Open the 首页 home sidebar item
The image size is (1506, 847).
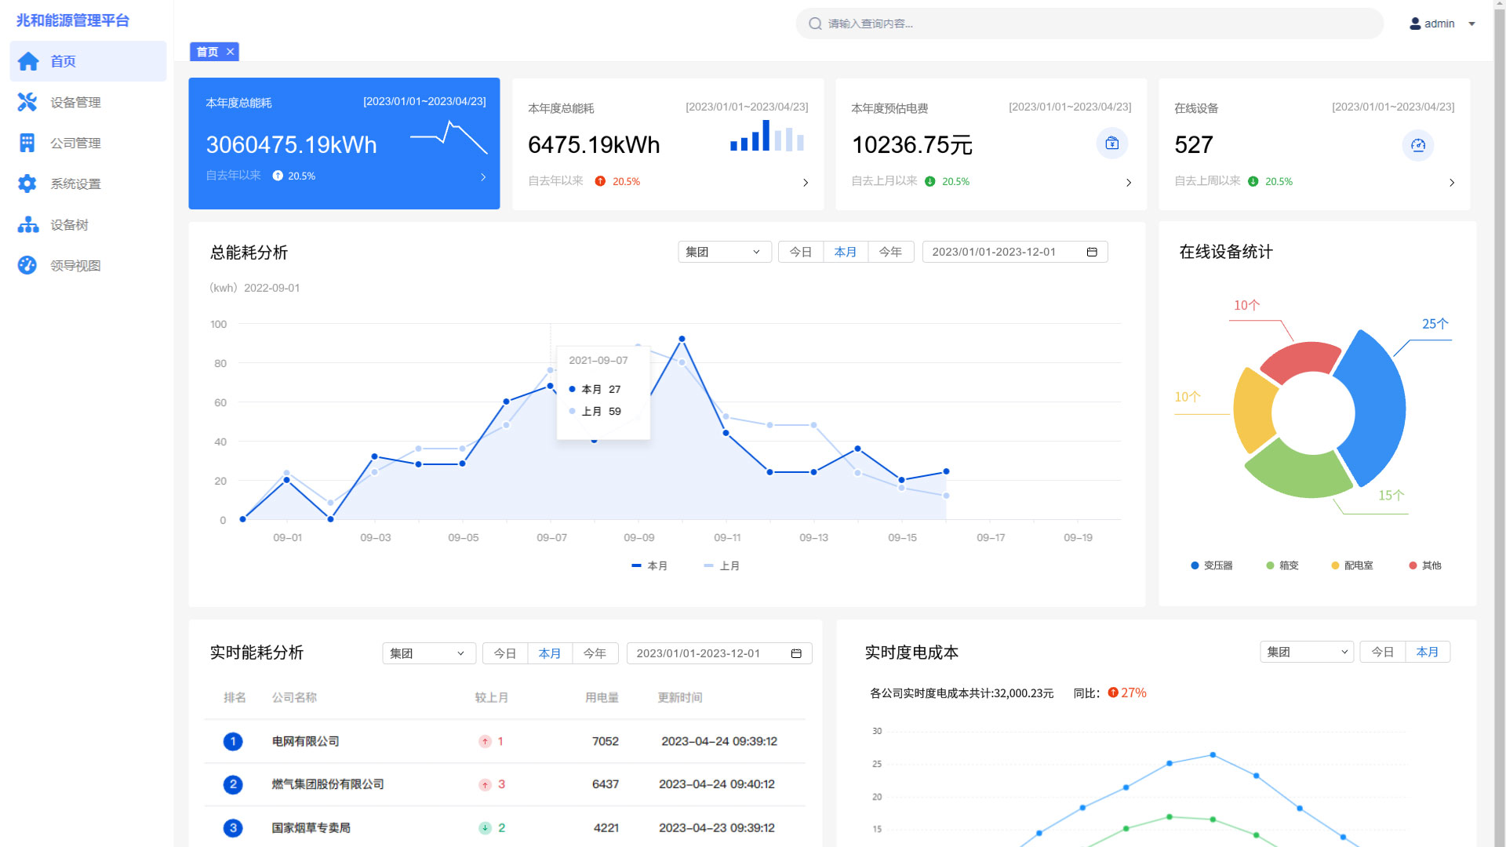point(88,61)
